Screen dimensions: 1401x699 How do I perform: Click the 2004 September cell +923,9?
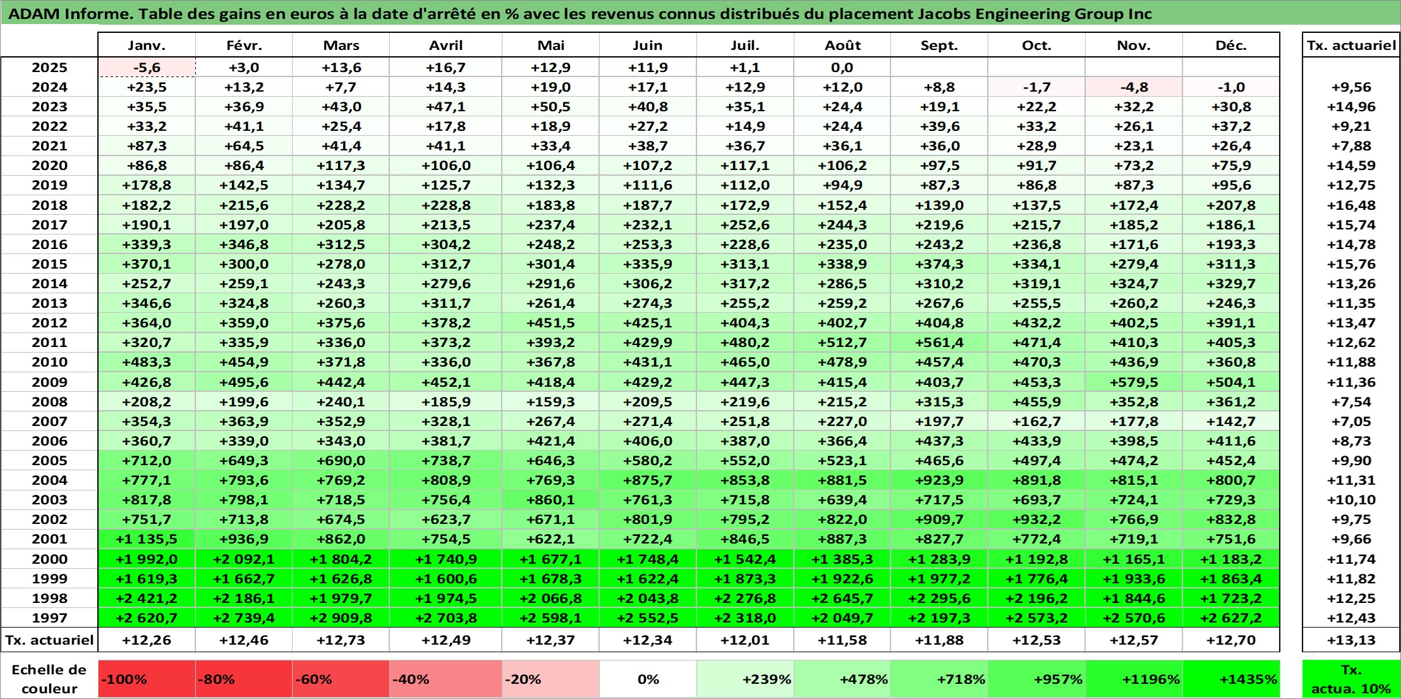[939, 480]
